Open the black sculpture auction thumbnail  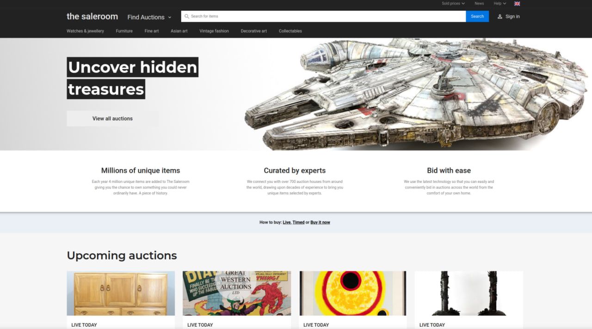point(469,293)
